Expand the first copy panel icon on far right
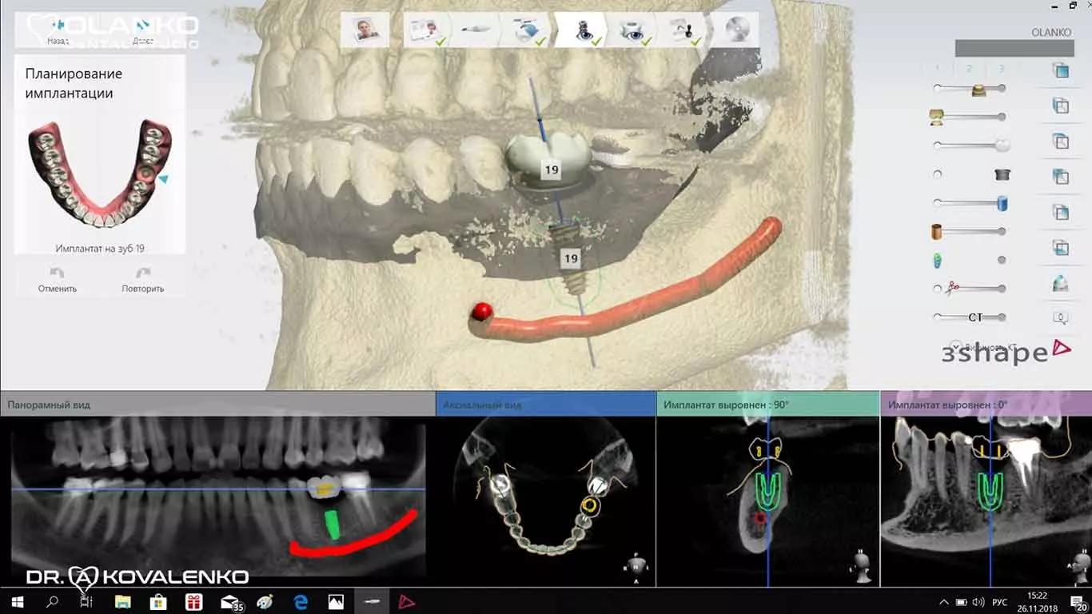This screenshot has width=1092, height=614. tap(1062, 72)
